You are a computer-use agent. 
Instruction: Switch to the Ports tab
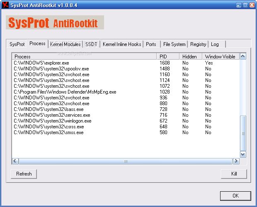(x=151, y=44)
